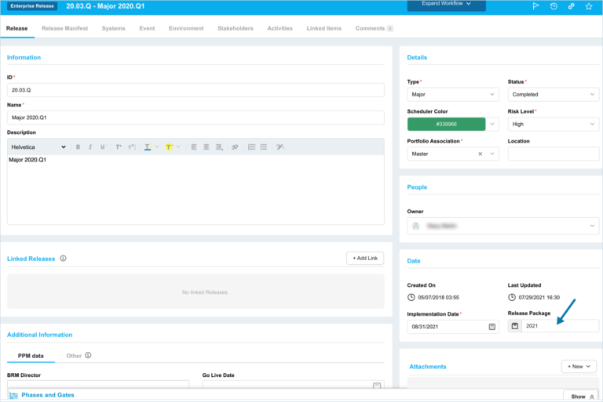Viewport: 603px width, 402px height.
Task: Click into the Name input field
Action: [196, 118]
